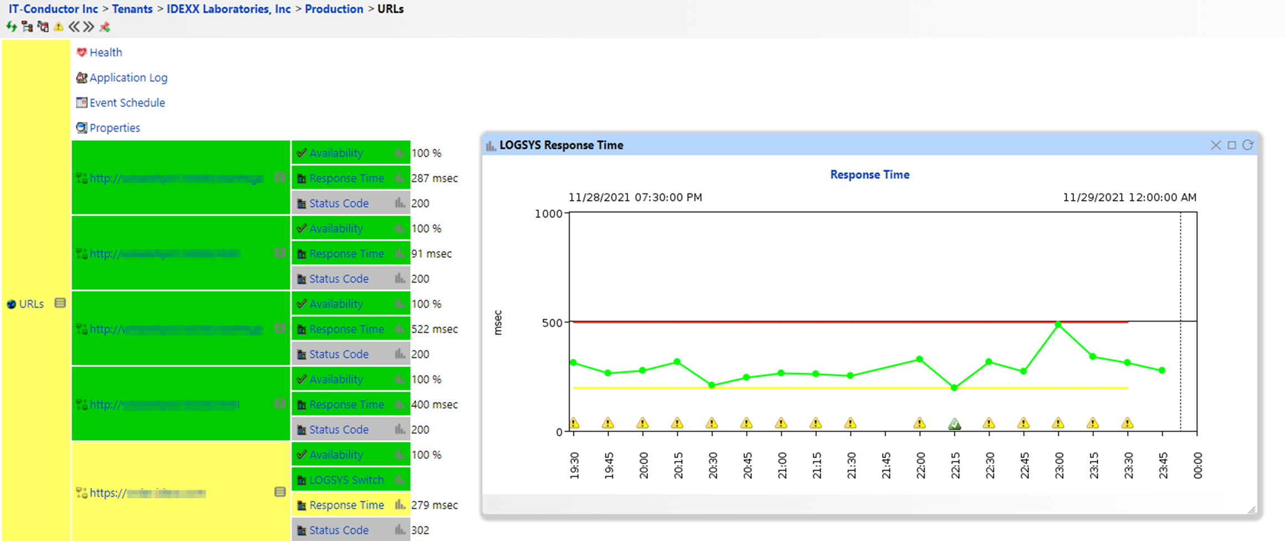
Task: Click the blue Response Time chart title
Action: [x=869, y=175]
